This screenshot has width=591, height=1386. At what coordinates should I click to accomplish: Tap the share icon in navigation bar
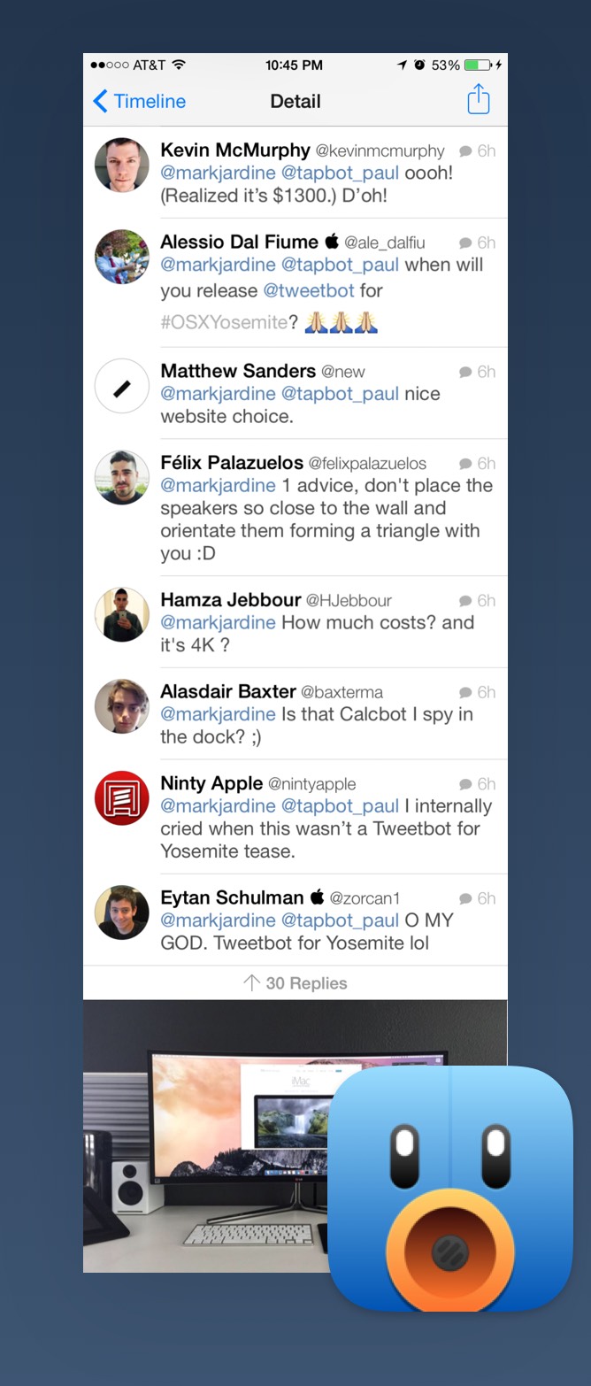[478, 99]
